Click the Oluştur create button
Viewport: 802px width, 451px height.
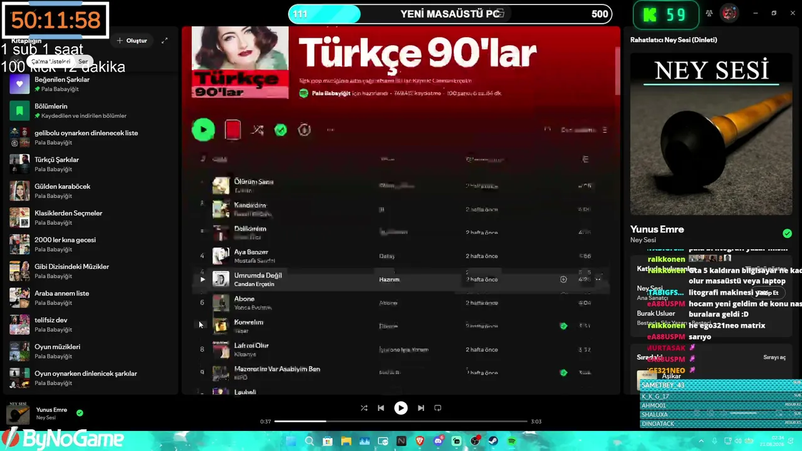tap(132, 41)
